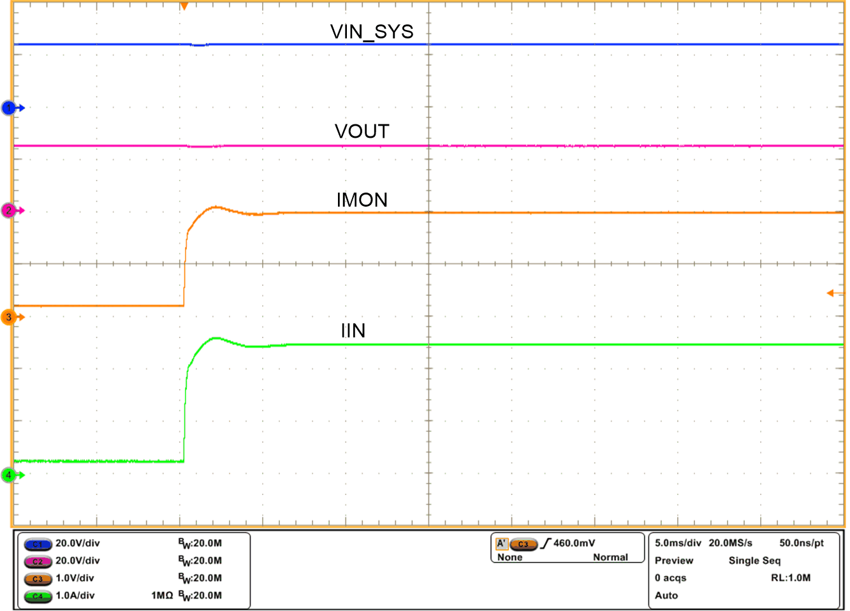Click the 1MΩ termination readout
This screenshot has height=611, width=850.
pyautogui.click(x=162, y=595)
